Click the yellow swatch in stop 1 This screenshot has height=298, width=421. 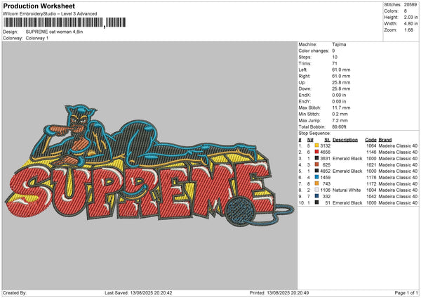pyautogui.click(x=316, y=145)
